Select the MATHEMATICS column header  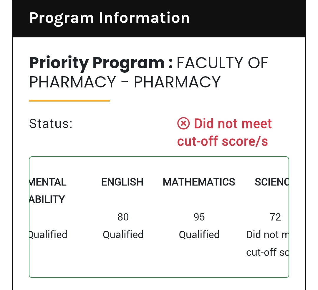[x=199, y=182]
